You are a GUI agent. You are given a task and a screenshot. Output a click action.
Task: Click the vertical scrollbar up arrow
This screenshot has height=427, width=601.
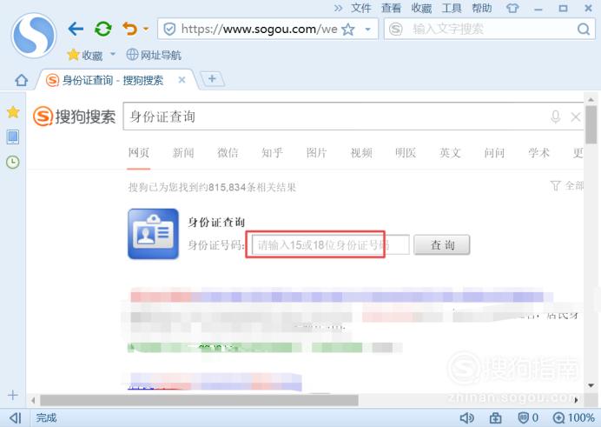[x=591, y=100]
